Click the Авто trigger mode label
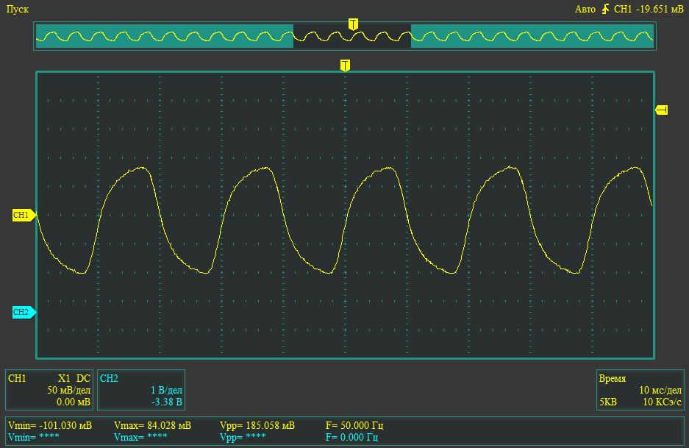Image resolution: width=689 pixels, height=448 pixels. (x=585, y=10)
